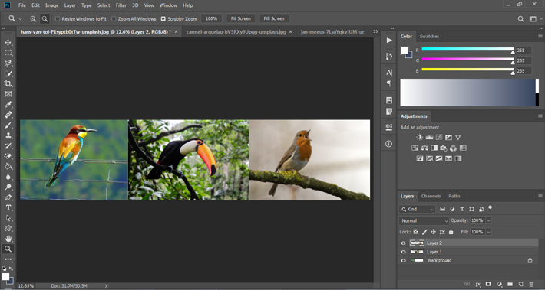Select the Rectangular Marquee tool
545x290 pixels.
8,53
